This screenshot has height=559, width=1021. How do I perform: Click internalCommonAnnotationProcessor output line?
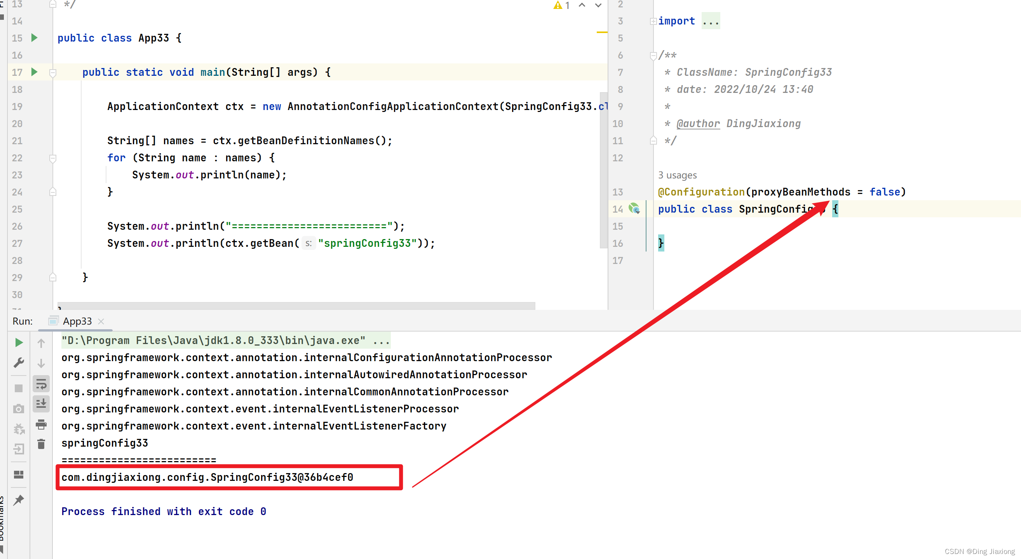pyautogui.click(x=284, y=392)
